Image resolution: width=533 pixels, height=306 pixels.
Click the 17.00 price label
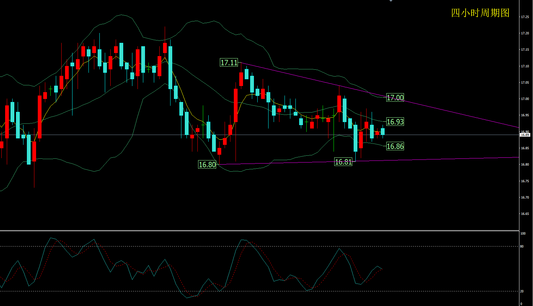[395, 98]
